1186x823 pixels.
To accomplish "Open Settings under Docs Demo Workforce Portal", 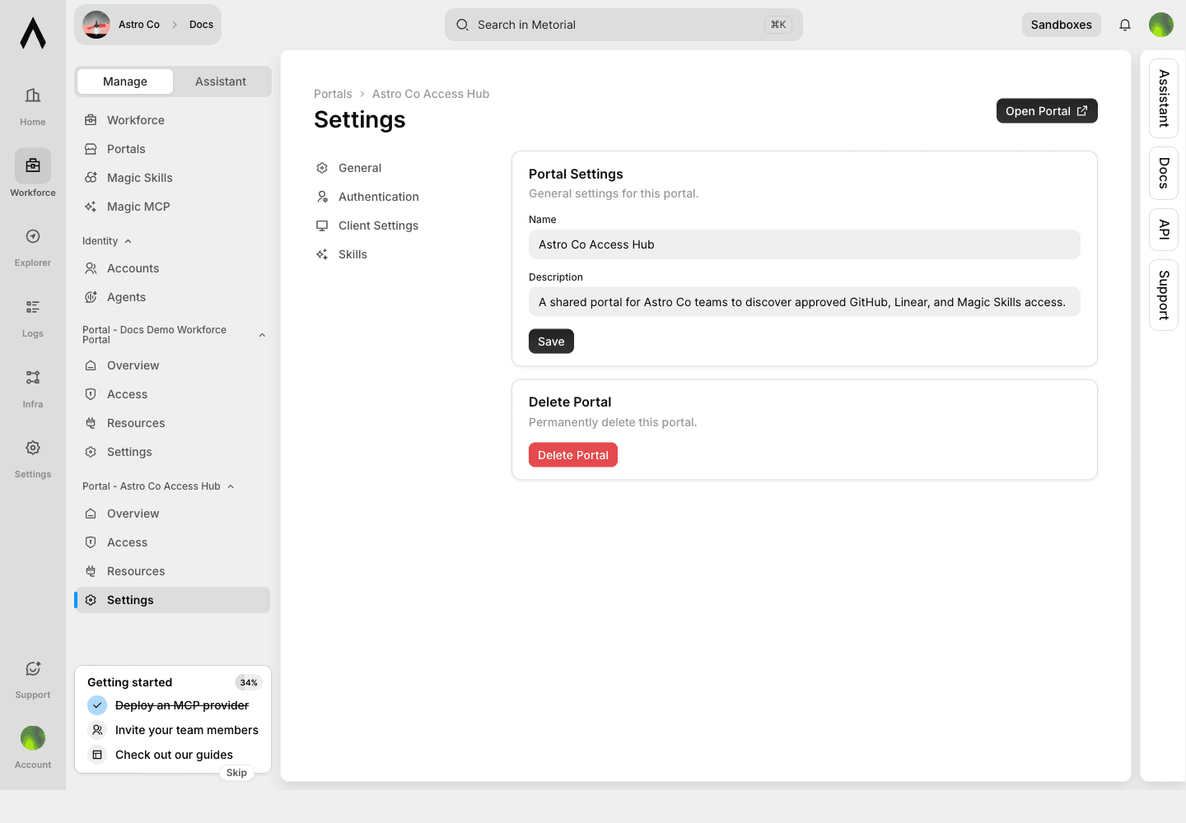I will coord(172,452).
